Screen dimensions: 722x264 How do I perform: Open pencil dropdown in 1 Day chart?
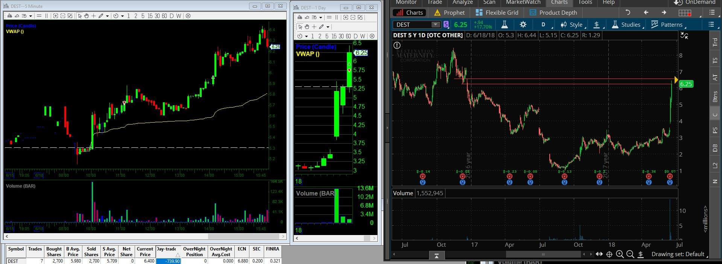pos(328,27)
